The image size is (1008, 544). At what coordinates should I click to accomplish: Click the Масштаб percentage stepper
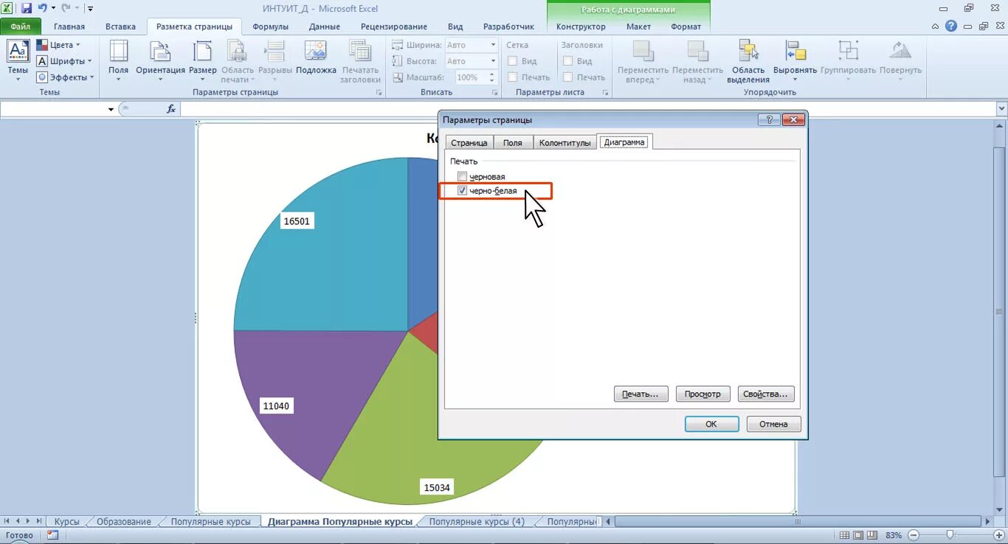492,77
